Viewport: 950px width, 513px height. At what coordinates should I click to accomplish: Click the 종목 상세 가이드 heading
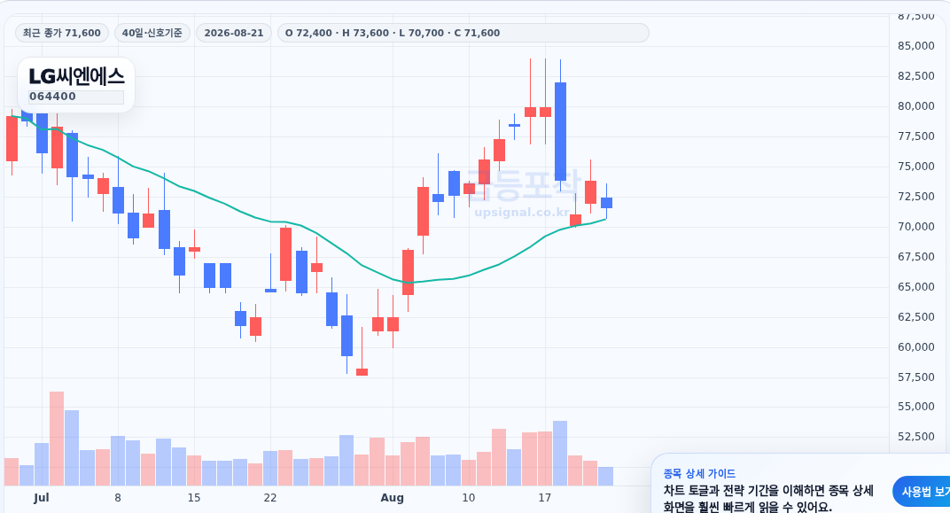click(x=699, y=474)
